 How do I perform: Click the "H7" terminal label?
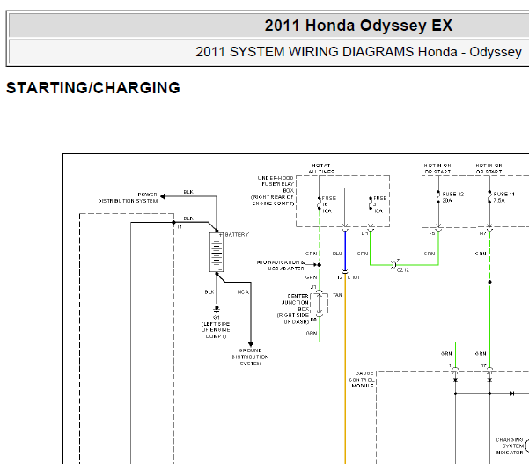[x=482, y=233]
